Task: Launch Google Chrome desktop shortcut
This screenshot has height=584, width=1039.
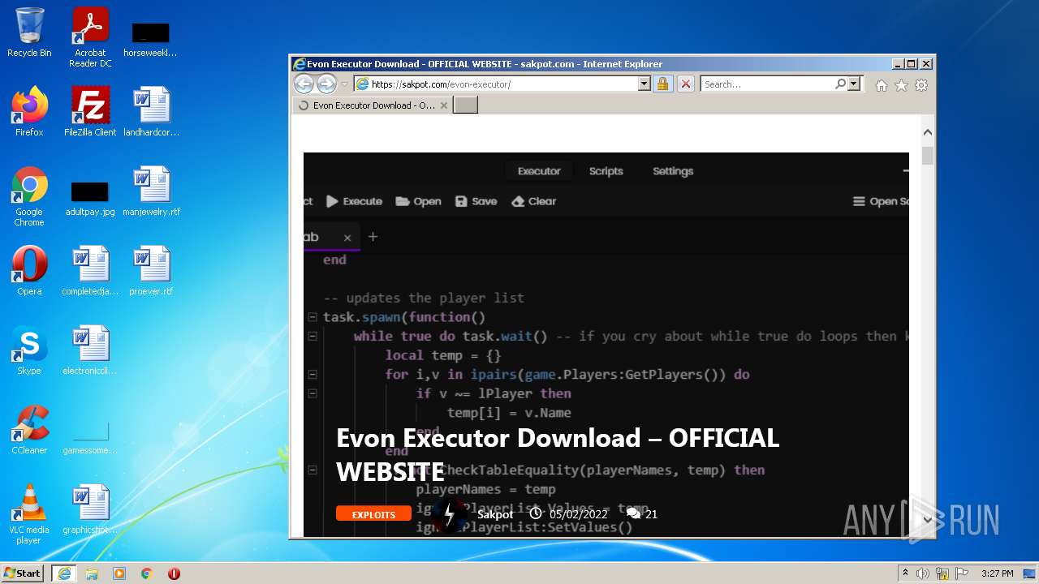Action: coord(29,196)
